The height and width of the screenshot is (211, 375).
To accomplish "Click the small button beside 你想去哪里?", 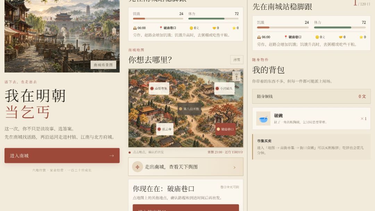I will tap(237, 60).
